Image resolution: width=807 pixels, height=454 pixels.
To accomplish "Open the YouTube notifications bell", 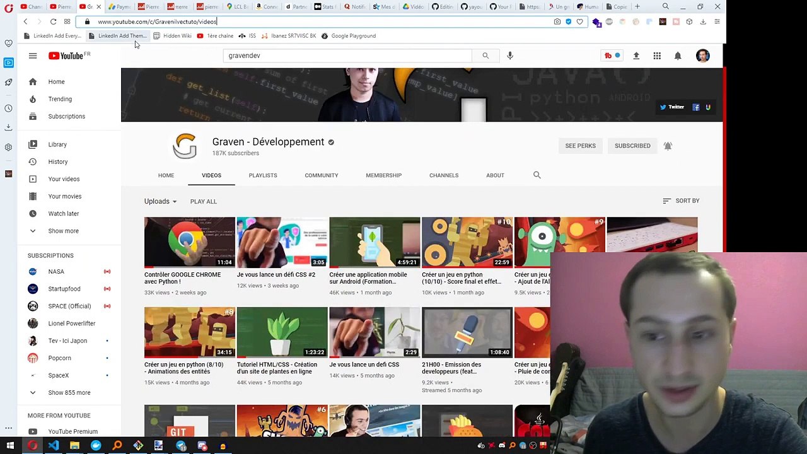I will click(x=678, y=55).
